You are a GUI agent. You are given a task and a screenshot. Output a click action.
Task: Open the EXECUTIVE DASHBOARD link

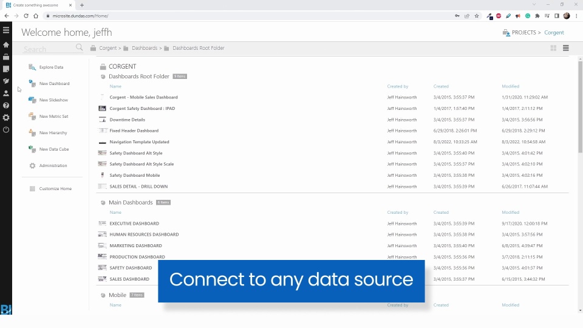134,224
